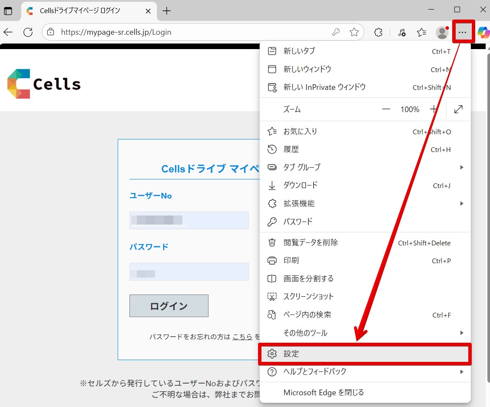This screenshot has width=490, height=407.
Task: Open パスワード menu item
Action: coord(365,222)
